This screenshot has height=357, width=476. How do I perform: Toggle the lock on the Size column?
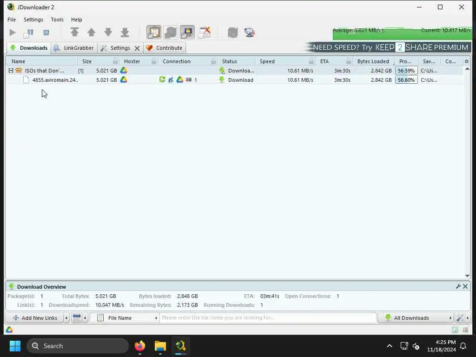(x=115, y=61)
